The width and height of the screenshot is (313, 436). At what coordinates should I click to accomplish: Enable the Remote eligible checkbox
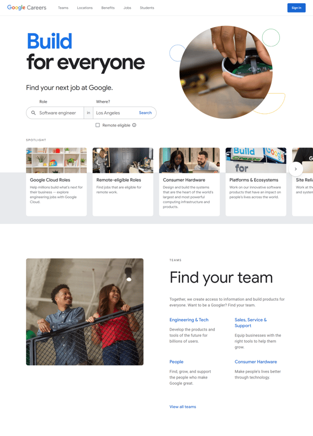(x=98, y=125)
